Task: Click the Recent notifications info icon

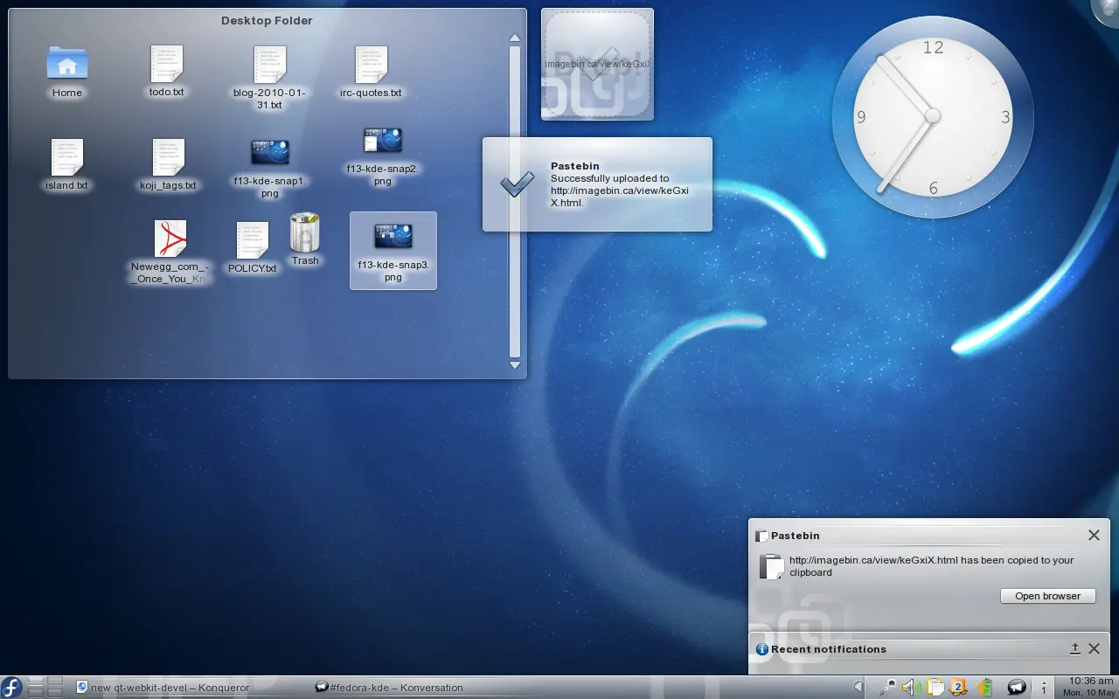Action: click(x=761, y=649)
